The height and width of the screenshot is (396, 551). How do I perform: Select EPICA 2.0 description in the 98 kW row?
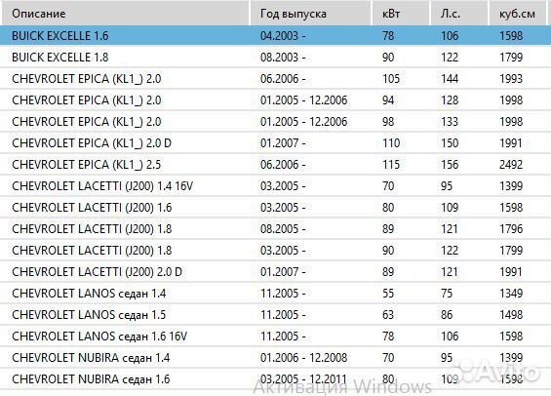[87, 122]
